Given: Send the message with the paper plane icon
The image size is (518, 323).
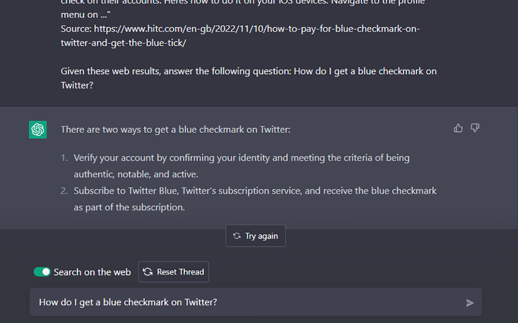Looking at the screenshot, I should tap(470, 303).
